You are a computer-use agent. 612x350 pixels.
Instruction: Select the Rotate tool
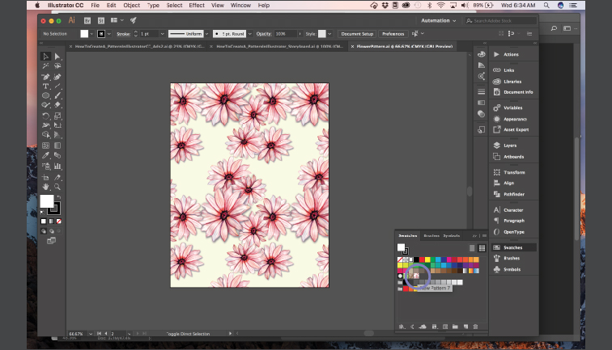[45, 116]
